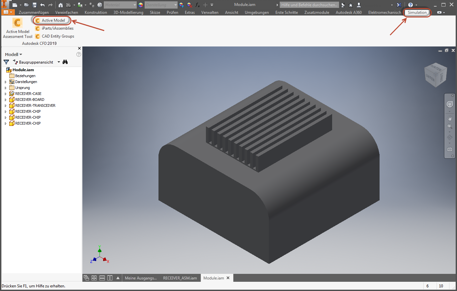Open the full navigation wheel
Viewport: 457px width, 291px height.
(x=450, y=104)
